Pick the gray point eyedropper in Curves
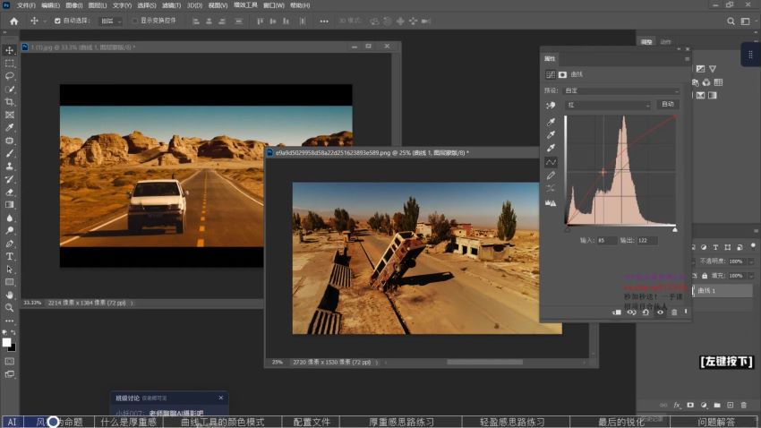The height and width of the screenshot is (428, 761). click(x=551, y=135)
